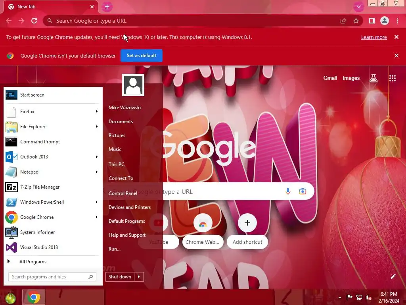Image resolution: width=406 pixels, height=305 pixels.
Task: Click the Start button ornament
Action: pyautogui.click(x=10, y=298)
